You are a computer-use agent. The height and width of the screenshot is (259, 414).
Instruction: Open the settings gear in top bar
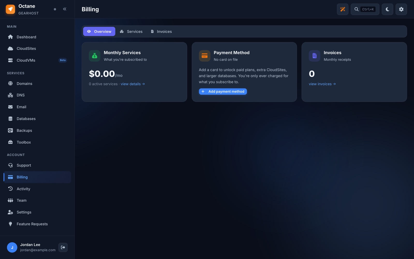tap(401, 9)
